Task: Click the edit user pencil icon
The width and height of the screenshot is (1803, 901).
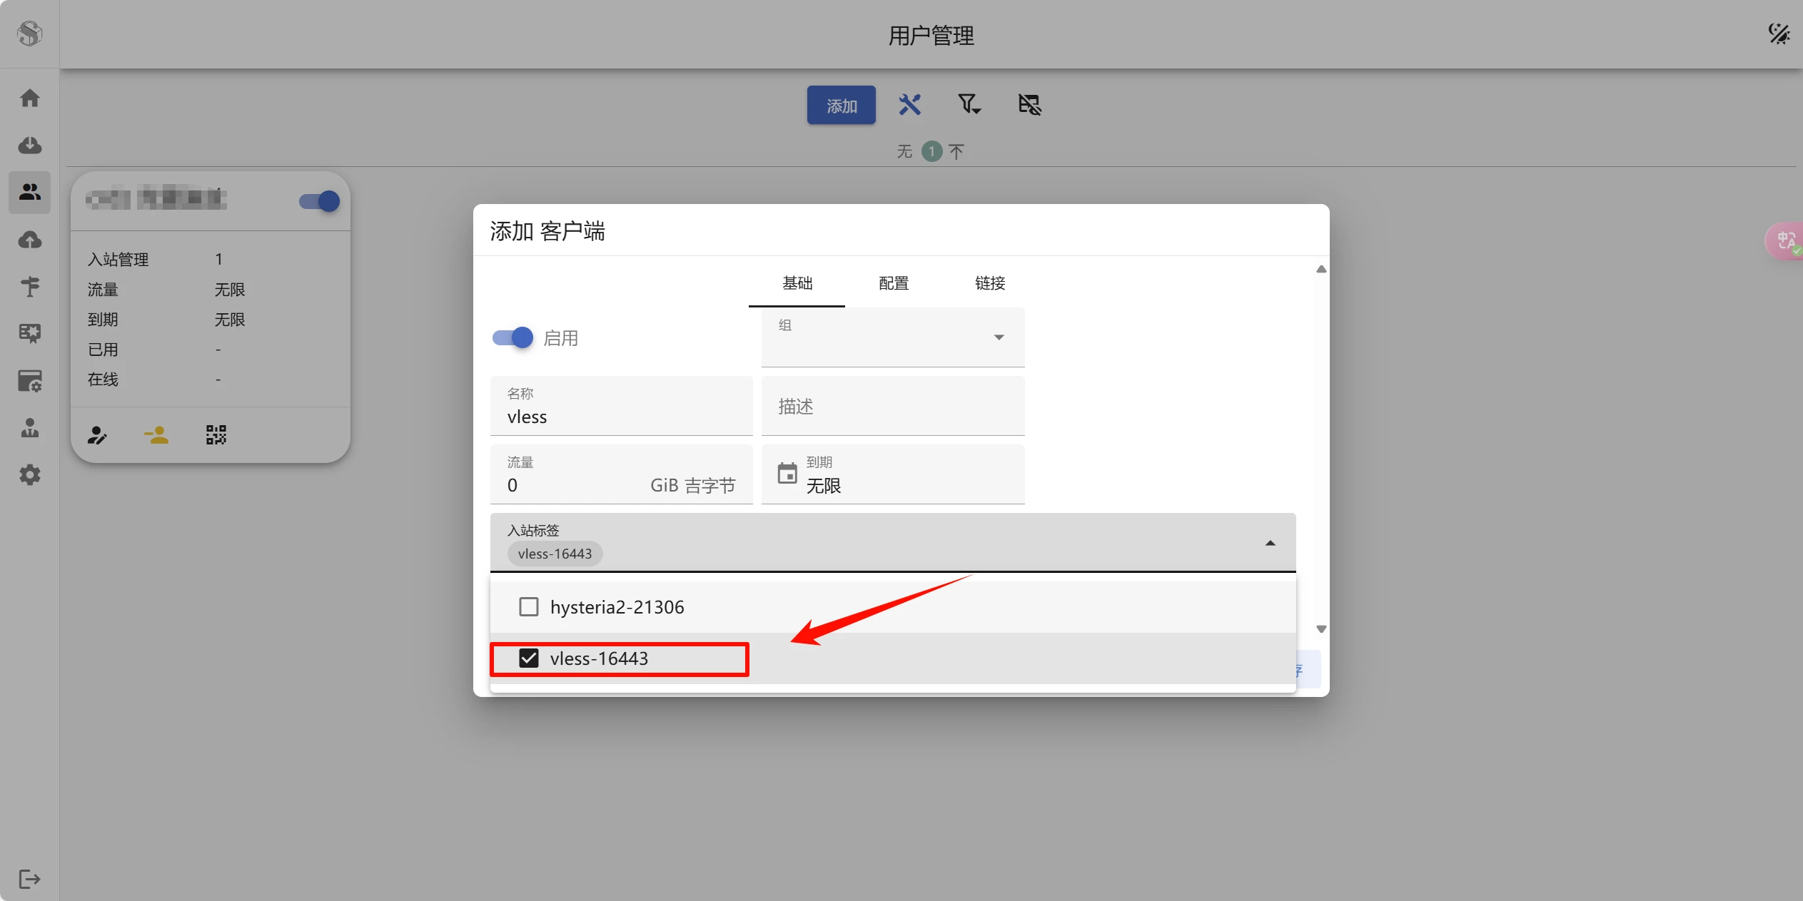Action: click(x=97, y=434)
